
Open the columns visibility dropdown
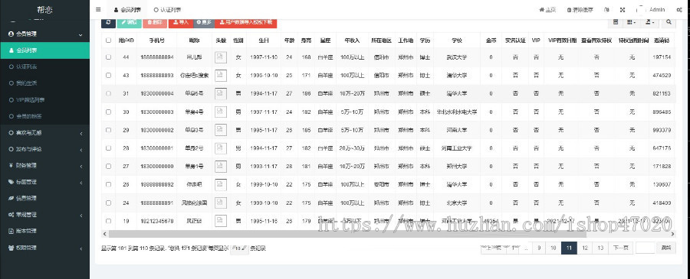point(631,22)
